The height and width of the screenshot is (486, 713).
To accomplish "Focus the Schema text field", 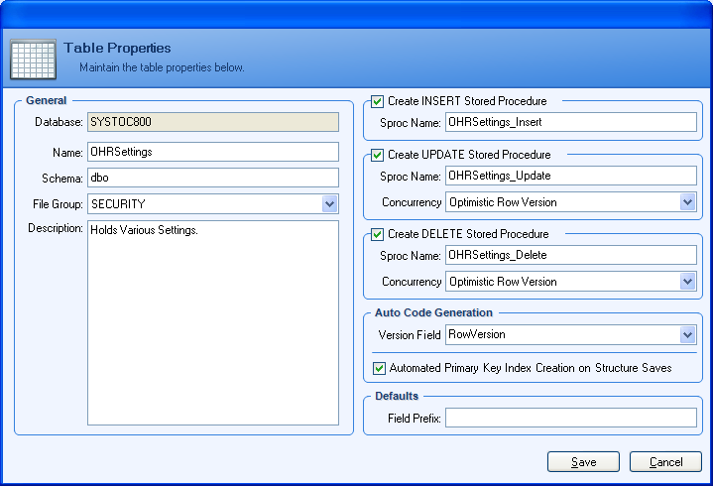I will [x=213, y=179].
